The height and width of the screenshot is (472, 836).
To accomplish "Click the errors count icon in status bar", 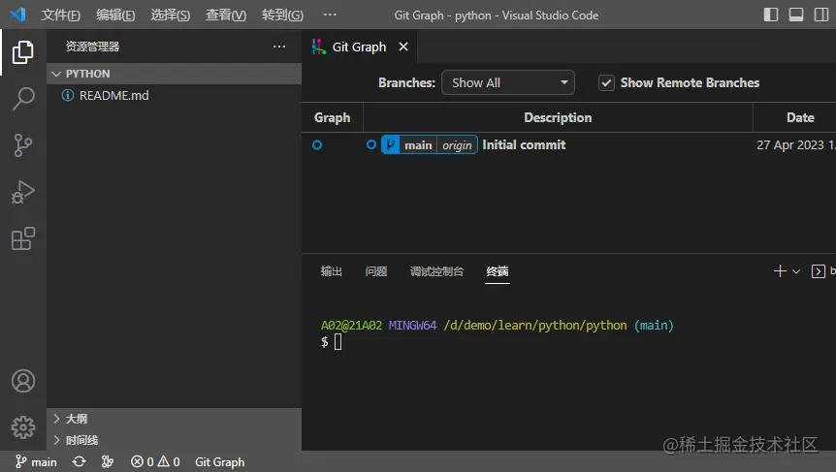I will [142, 461].
